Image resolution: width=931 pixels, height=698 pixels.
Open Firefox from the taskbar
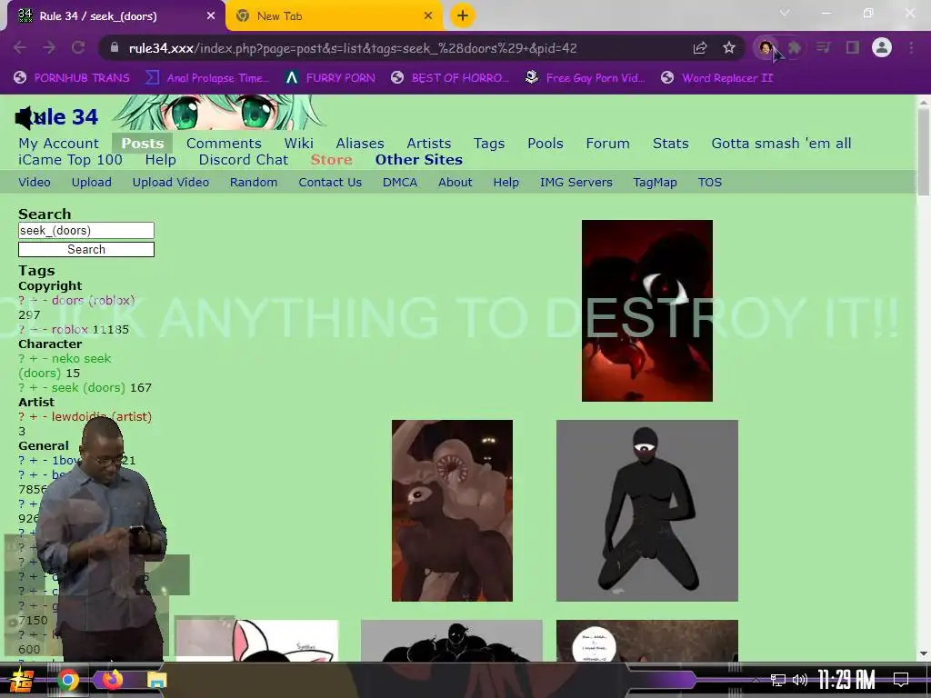(112, 679)
